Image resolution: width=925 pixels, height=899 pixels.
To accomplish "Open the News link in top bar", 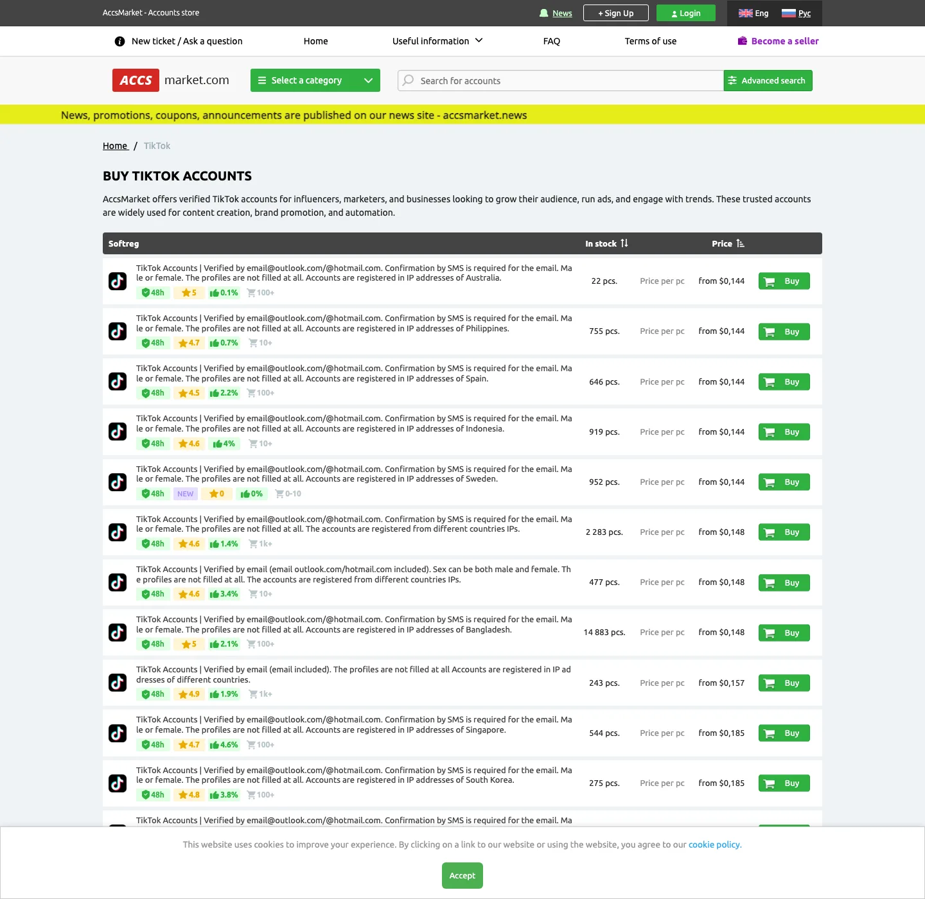I will click(562, 13).
